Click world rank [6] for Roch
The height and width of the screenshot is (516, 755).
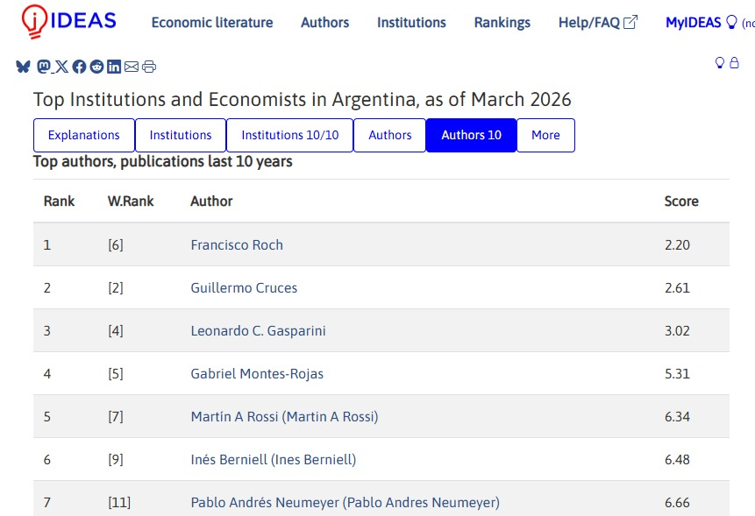(x=116, y=244)
